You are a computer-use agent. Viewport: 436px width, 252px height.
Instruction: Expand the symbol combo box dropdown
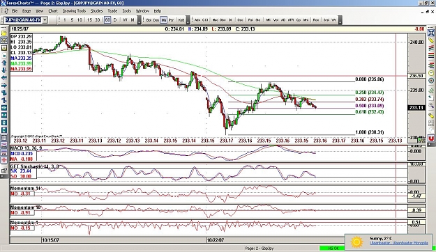45,20
